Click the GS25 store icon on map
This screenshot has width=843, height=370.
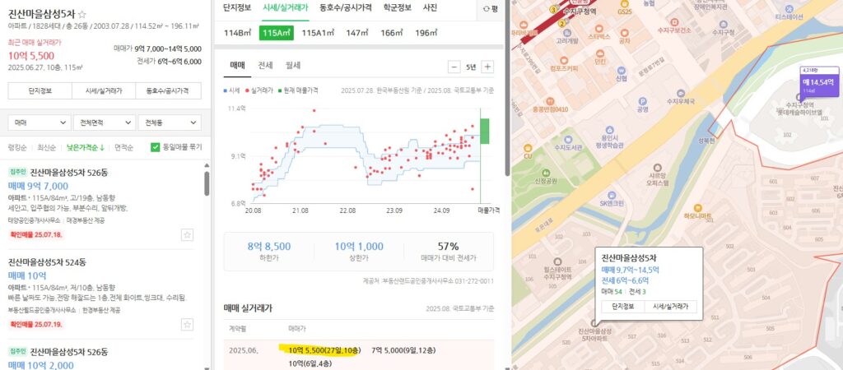point(624,3)
